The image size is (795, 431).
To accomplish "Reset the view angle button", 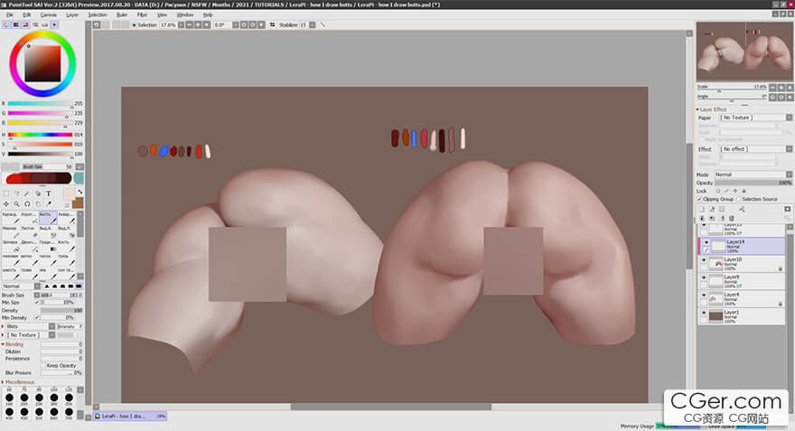I will [x=790, y=97].
